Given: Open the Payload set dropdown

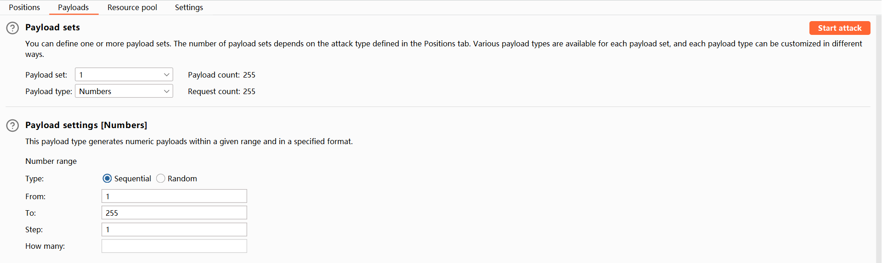Looking at the screenshot, I should click(124, 75).
